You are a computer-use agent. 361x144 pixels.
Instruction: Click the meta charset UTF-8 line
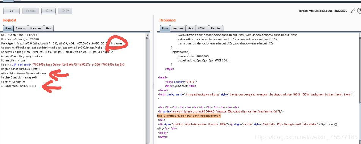click(181, 82)
